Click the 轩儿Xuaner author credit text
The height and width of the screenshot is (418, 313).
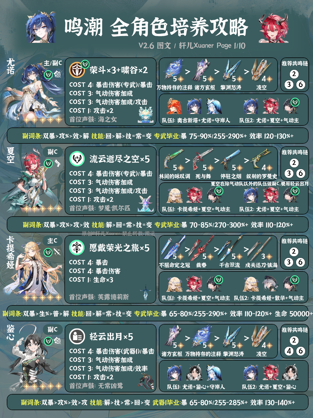pos(196,46)
